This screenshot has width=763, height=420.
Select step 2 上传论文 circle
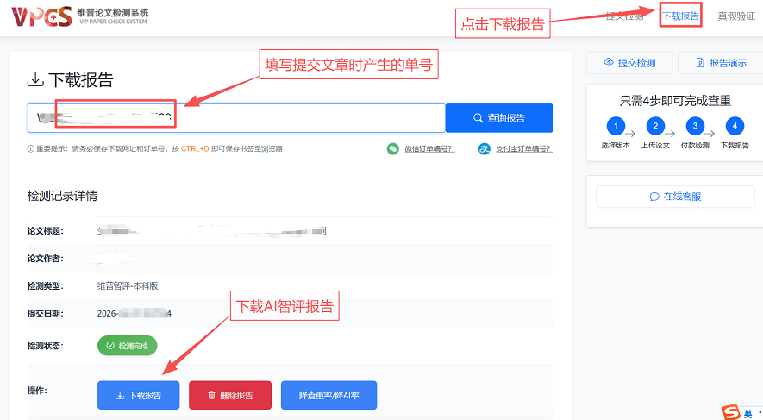(655, 127)
